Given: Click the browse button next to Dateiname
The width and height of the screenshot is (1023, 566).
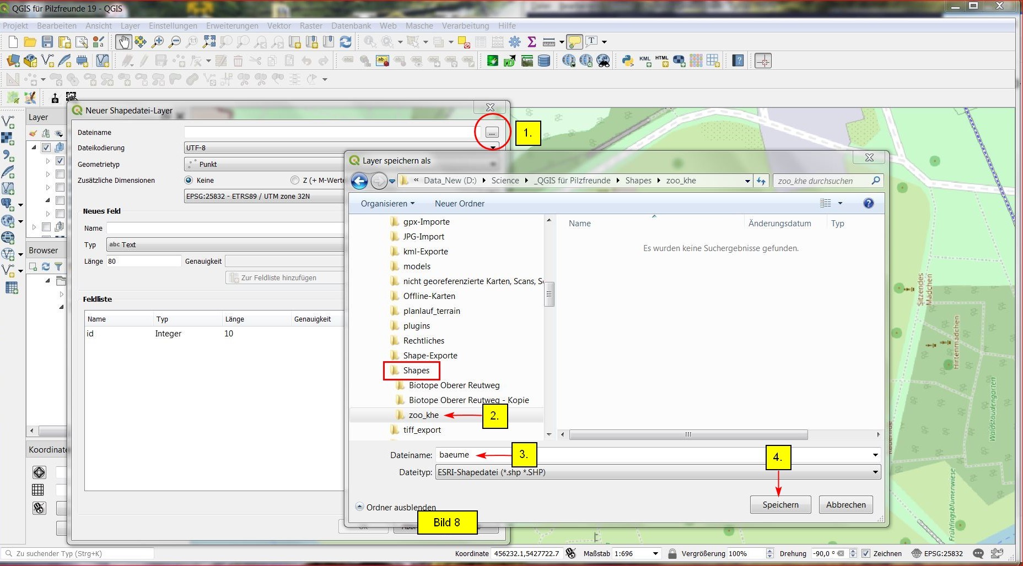Looking at the screenshot, I should click(x=492, y=133).
